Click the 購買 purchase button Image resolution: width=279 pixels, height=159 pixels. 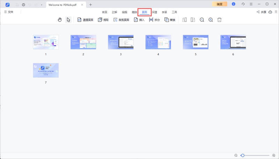point(219,4)
